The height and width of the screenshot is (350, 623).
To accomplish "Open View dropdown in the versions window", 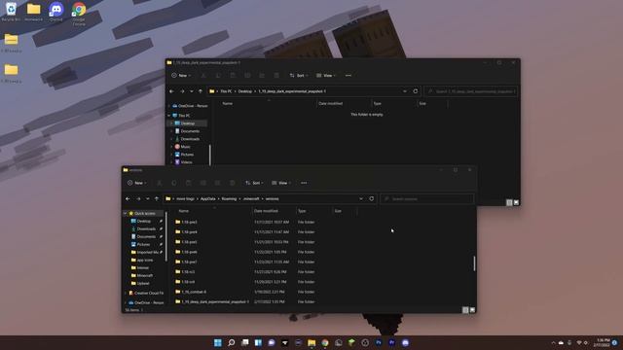I will 281,183.
